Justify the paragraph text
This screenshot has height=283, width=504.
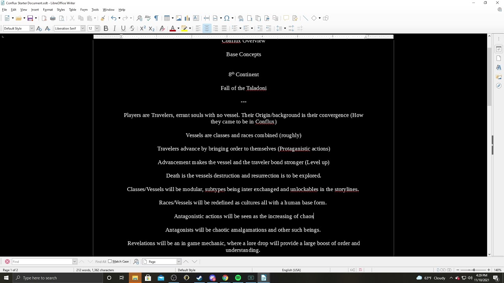coord(224,28)
